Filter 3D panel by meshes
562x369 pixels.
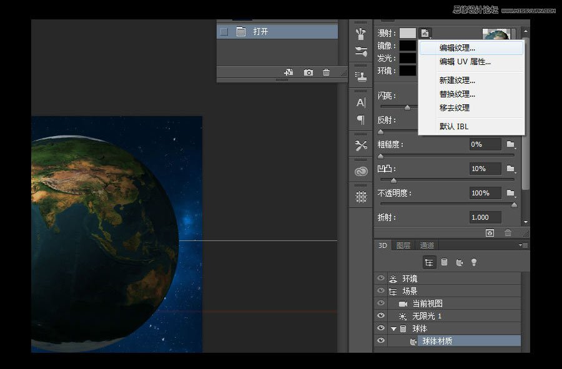point(444,262)
